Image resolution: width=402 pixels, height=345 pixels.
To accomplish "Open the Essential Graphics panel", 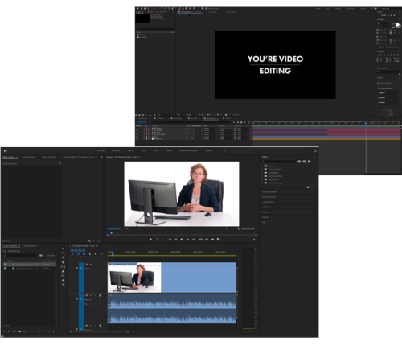I will 269,192.
